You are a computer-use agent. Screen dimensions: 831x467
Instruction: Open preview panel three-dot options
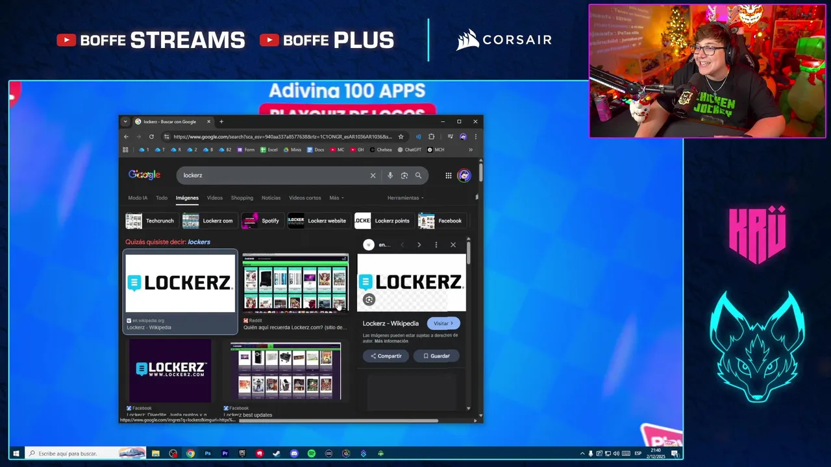coord(436,245)
